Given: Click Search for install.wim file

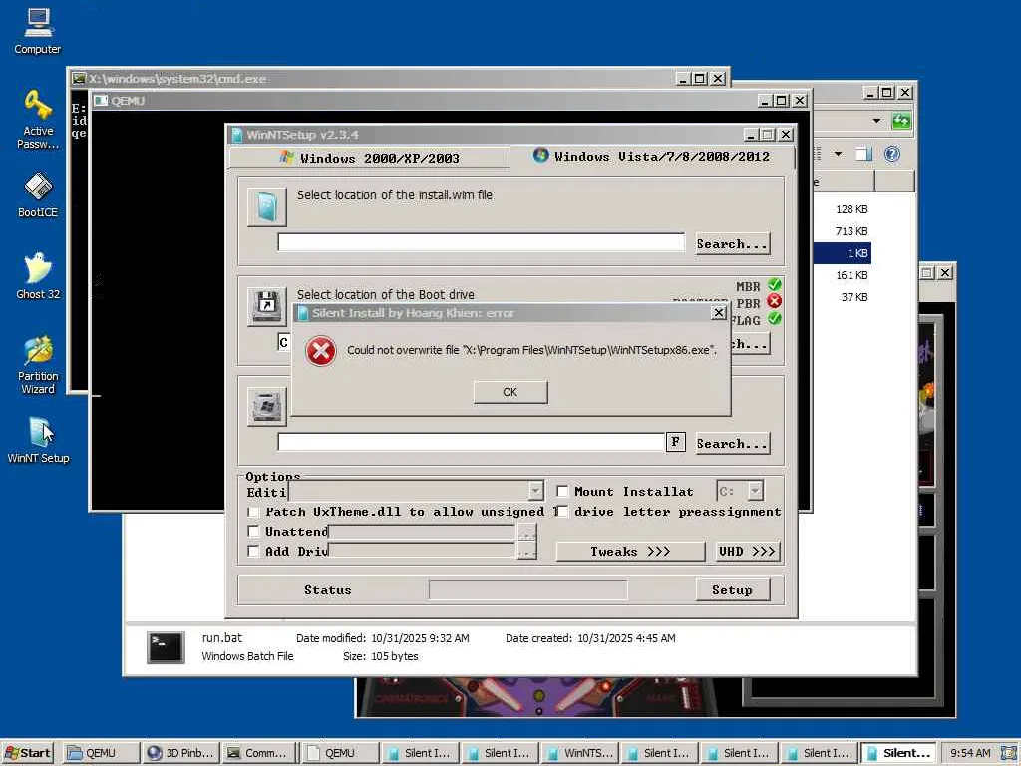Looking at the screenshot, I should pyautogui.click(x=733, y=244).
